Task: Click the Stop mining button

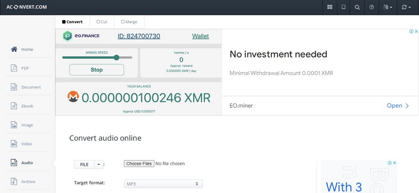Action: click(97, 70)
